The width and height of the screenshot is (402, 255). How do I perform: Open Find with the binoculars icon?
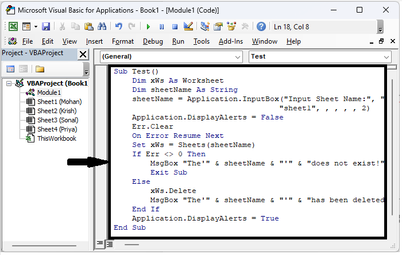point(102,26)
